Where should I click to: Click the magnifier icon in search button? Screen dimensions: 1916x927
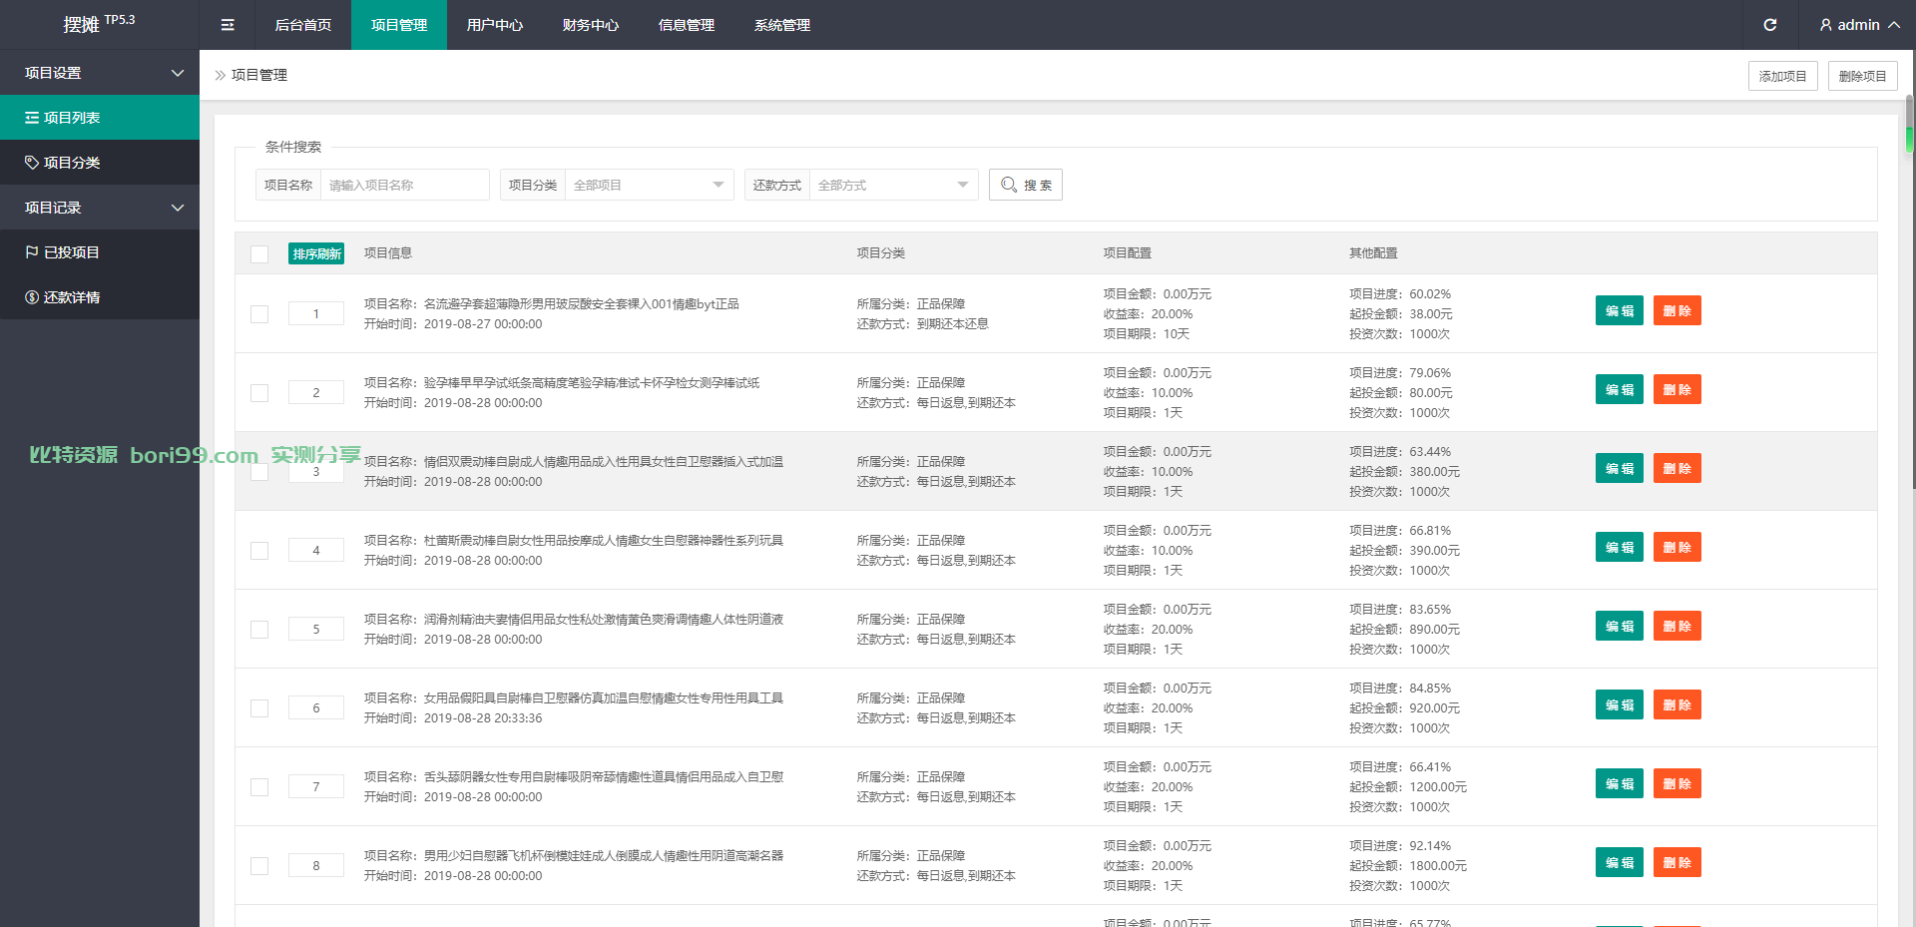pos(1009,185)
